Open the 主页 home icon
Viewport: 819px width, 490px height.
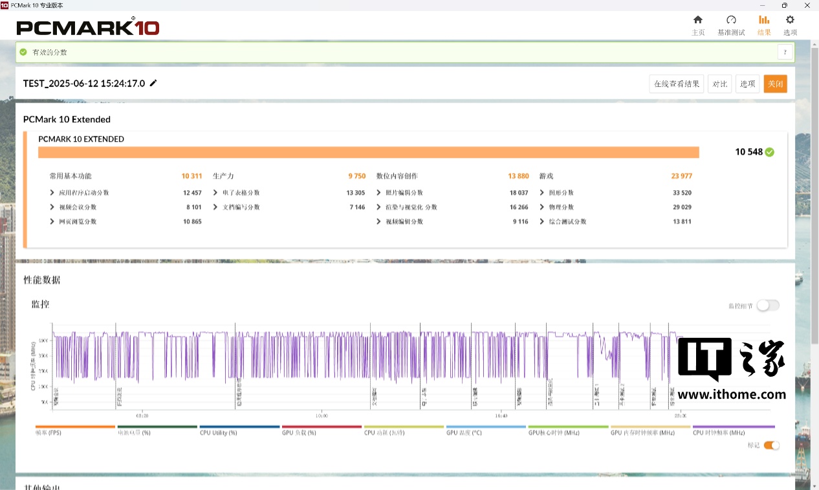tap(697, 20)
